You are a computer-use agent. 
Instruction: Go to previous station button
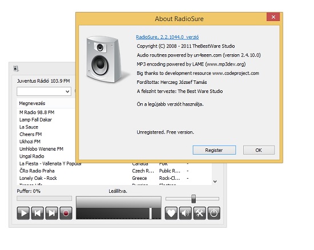(x=38, y=213)
